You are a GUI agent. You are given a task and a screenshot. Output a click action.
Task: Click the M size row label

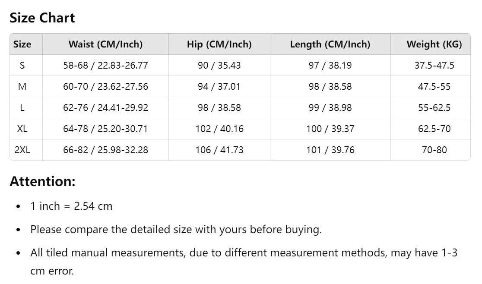click(x=22, y=86)
